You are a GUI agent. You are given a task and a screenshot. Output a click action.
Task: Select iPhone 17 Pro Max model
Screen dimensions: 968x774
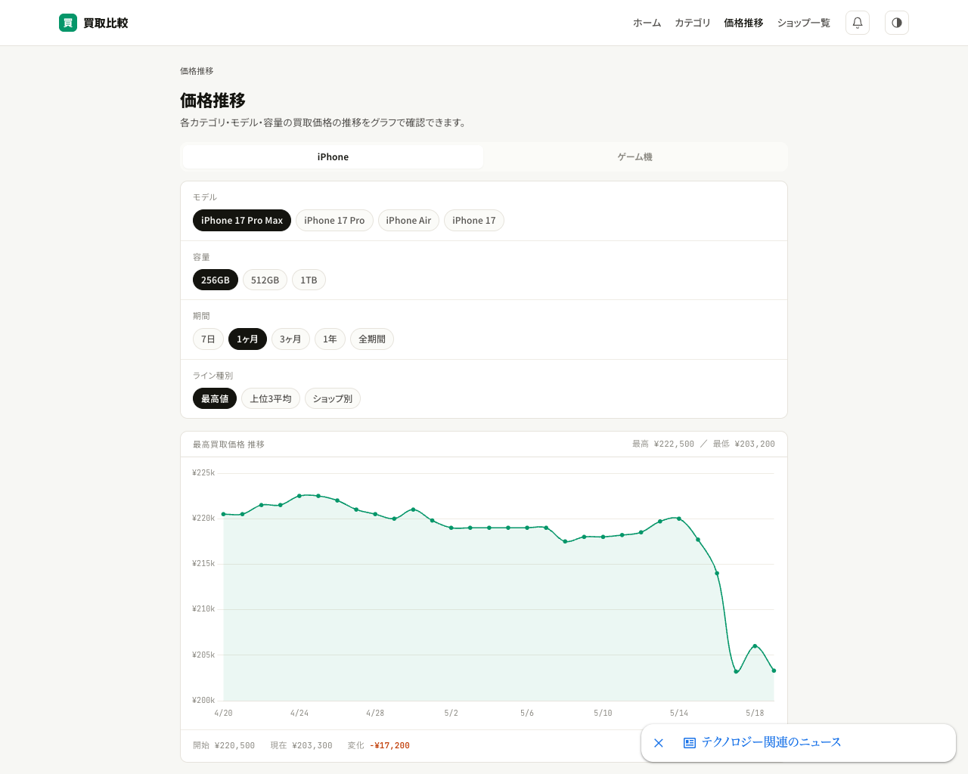tap(242, 220)
